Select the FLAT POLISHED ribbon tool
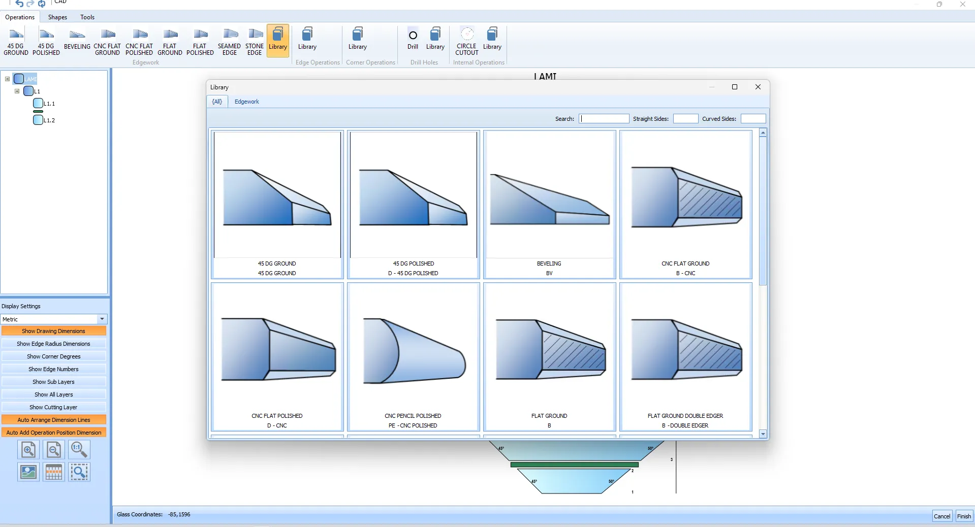 [x=200, y=42]
